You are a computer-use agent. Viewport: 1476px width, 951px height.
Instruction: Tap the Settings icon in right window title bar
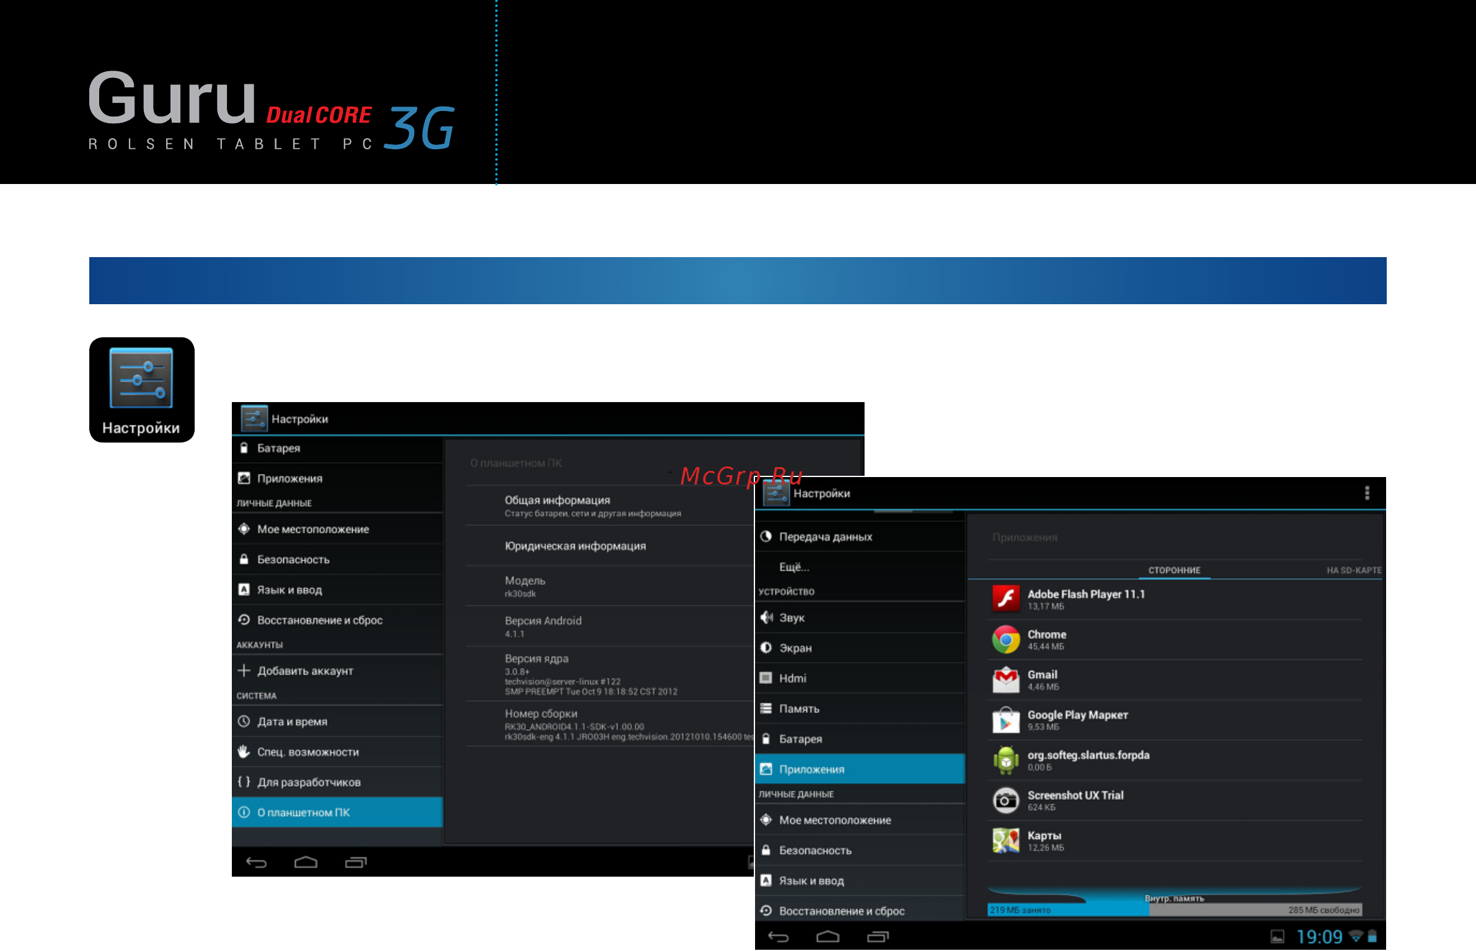(776, 493)
